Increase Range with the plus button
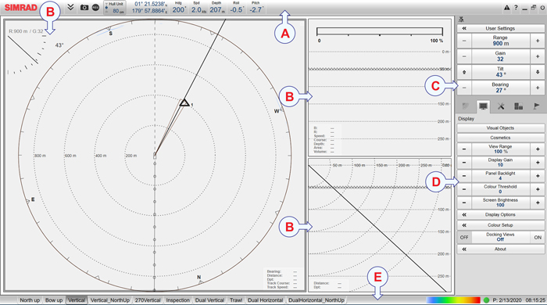The image size is (547, 305). 538,41
